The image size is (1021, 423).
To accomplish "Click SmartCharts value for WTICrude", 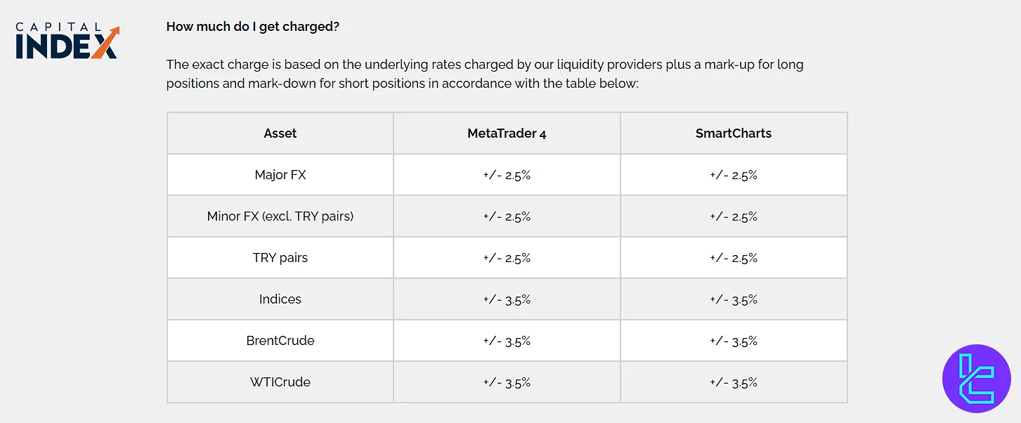I will point(734,382).
